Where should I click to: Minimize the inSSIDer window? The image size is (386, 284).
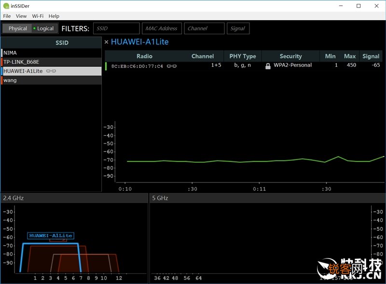[341, 6]
